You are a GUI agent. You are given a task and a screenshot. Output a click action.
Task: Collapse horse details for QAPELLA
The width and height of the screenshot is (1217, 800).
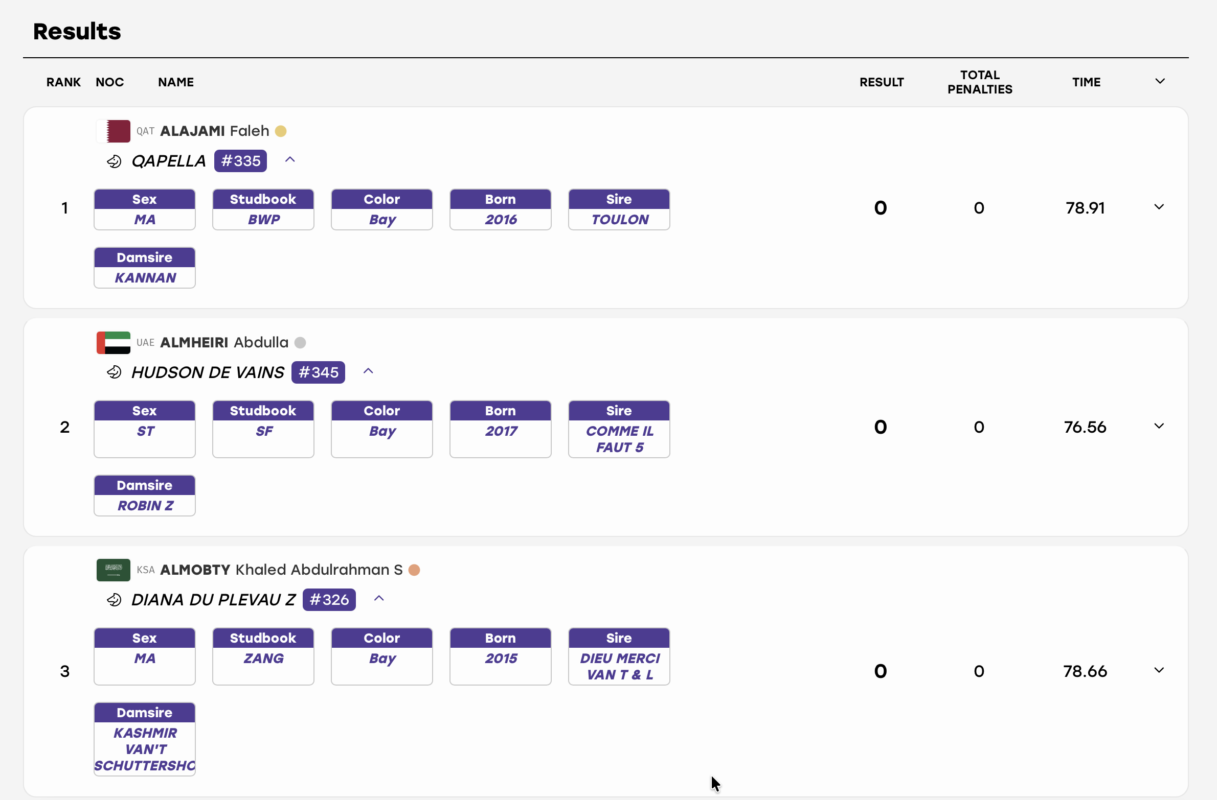click(290, 160)
